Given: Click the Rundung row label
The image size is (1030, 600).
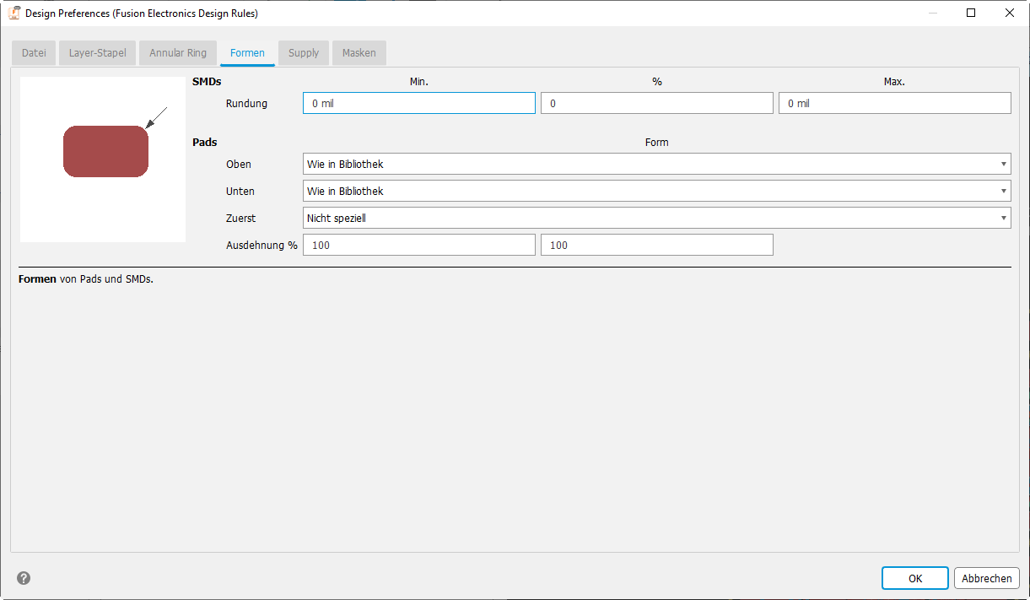Looking at the screenshot, I should coord(246,104).
